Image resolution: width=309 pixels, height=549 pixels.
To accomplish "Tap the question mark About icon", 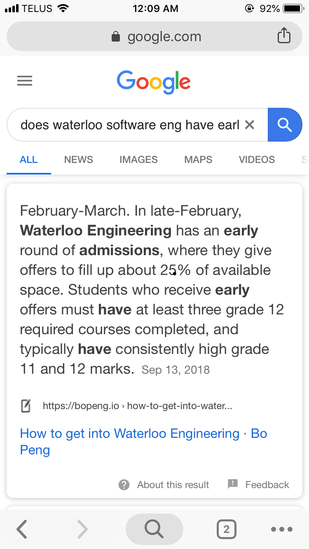I will click(x=124, y=485).
